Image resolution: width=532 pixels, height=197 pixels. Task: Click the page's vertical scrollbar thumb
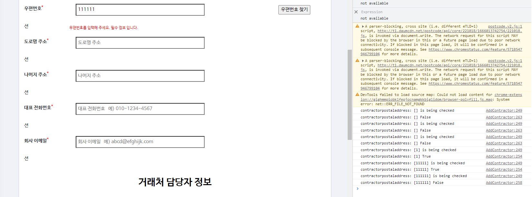click(x=350, y=95)
